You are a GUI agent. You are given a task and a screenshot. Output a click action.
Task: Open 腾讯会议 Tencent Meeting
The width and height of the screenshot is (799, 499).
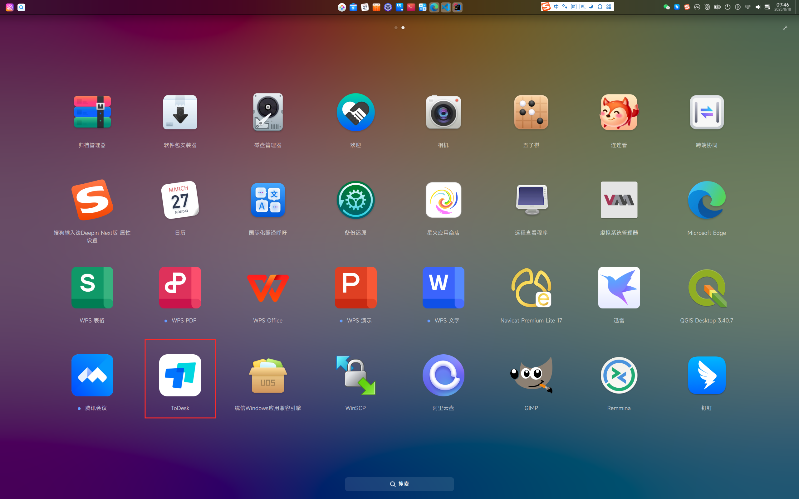(x=92, y=375)
